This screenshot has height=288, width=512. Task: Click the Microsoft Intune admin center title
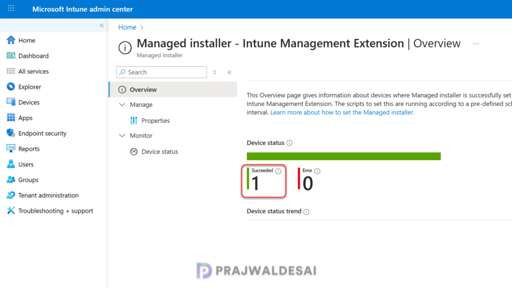pos(82,9)
